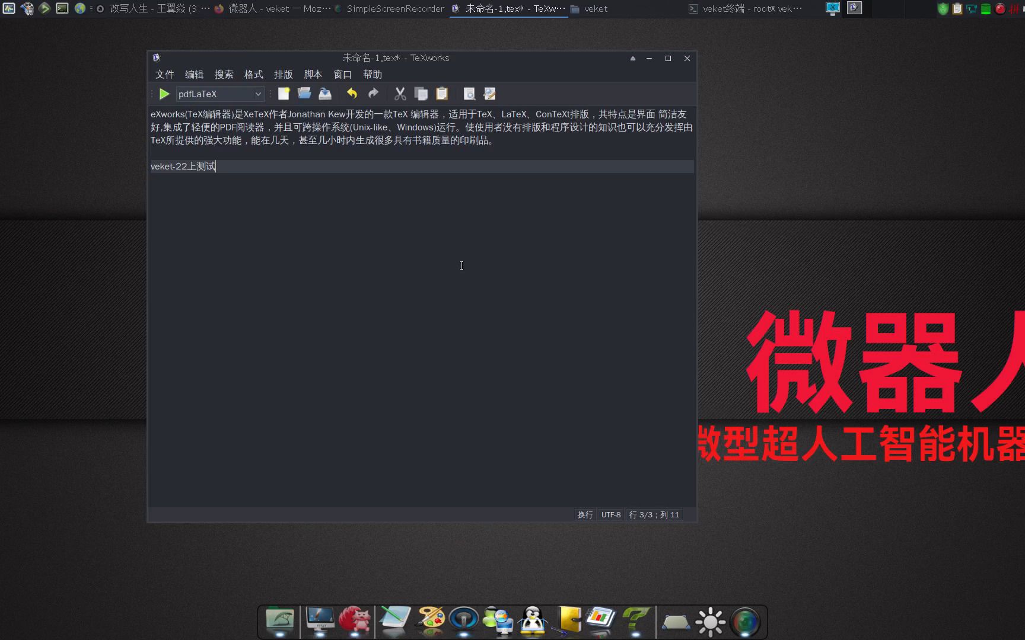The image size is (1025, 640).
Task: Run typesetting with the green play button
Action: 164,94
